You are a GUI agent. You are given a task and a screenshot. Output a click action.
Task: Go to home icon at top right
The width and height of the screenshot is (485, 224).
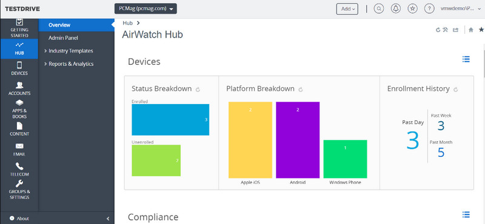pyautogui.click(x=471, y=30)
